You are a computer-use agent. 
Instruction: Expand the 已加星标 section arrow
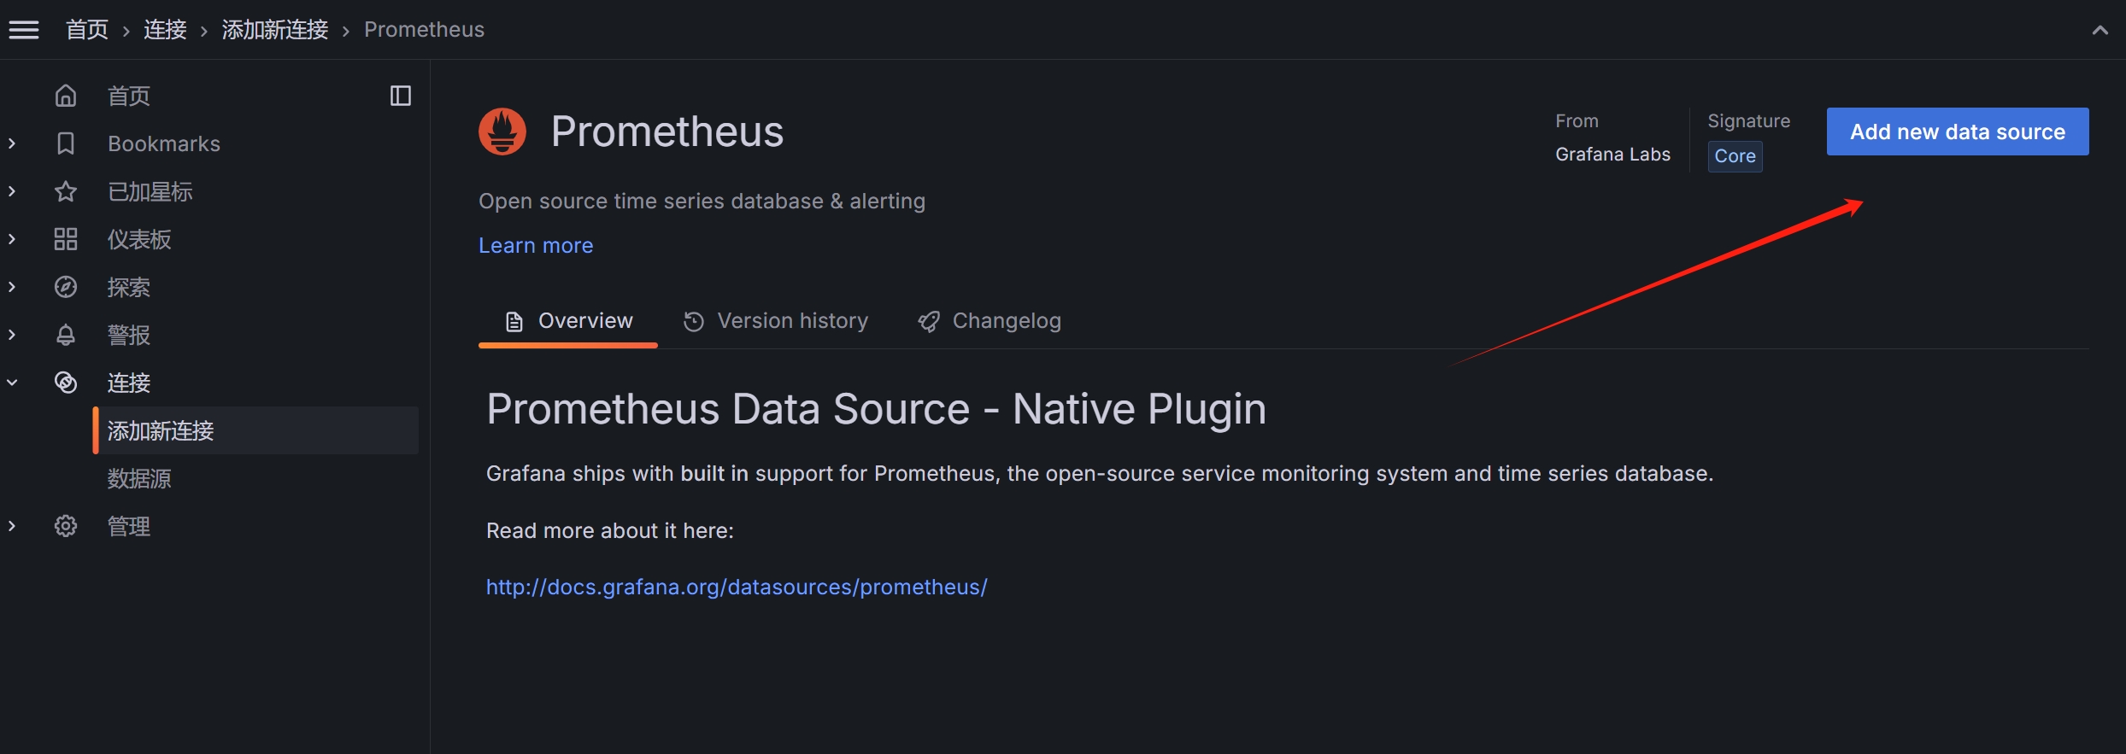point(12,191)
